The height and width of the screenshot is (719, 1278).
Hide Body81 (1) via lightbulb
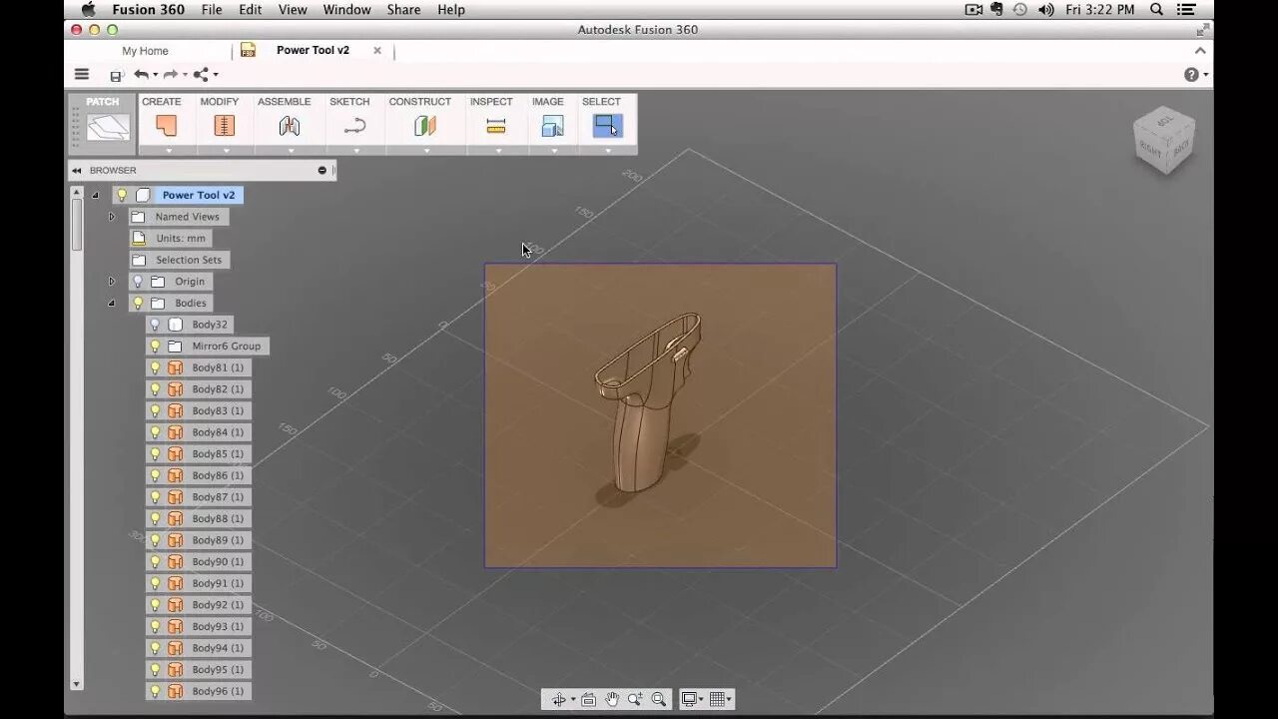(155, 367)
